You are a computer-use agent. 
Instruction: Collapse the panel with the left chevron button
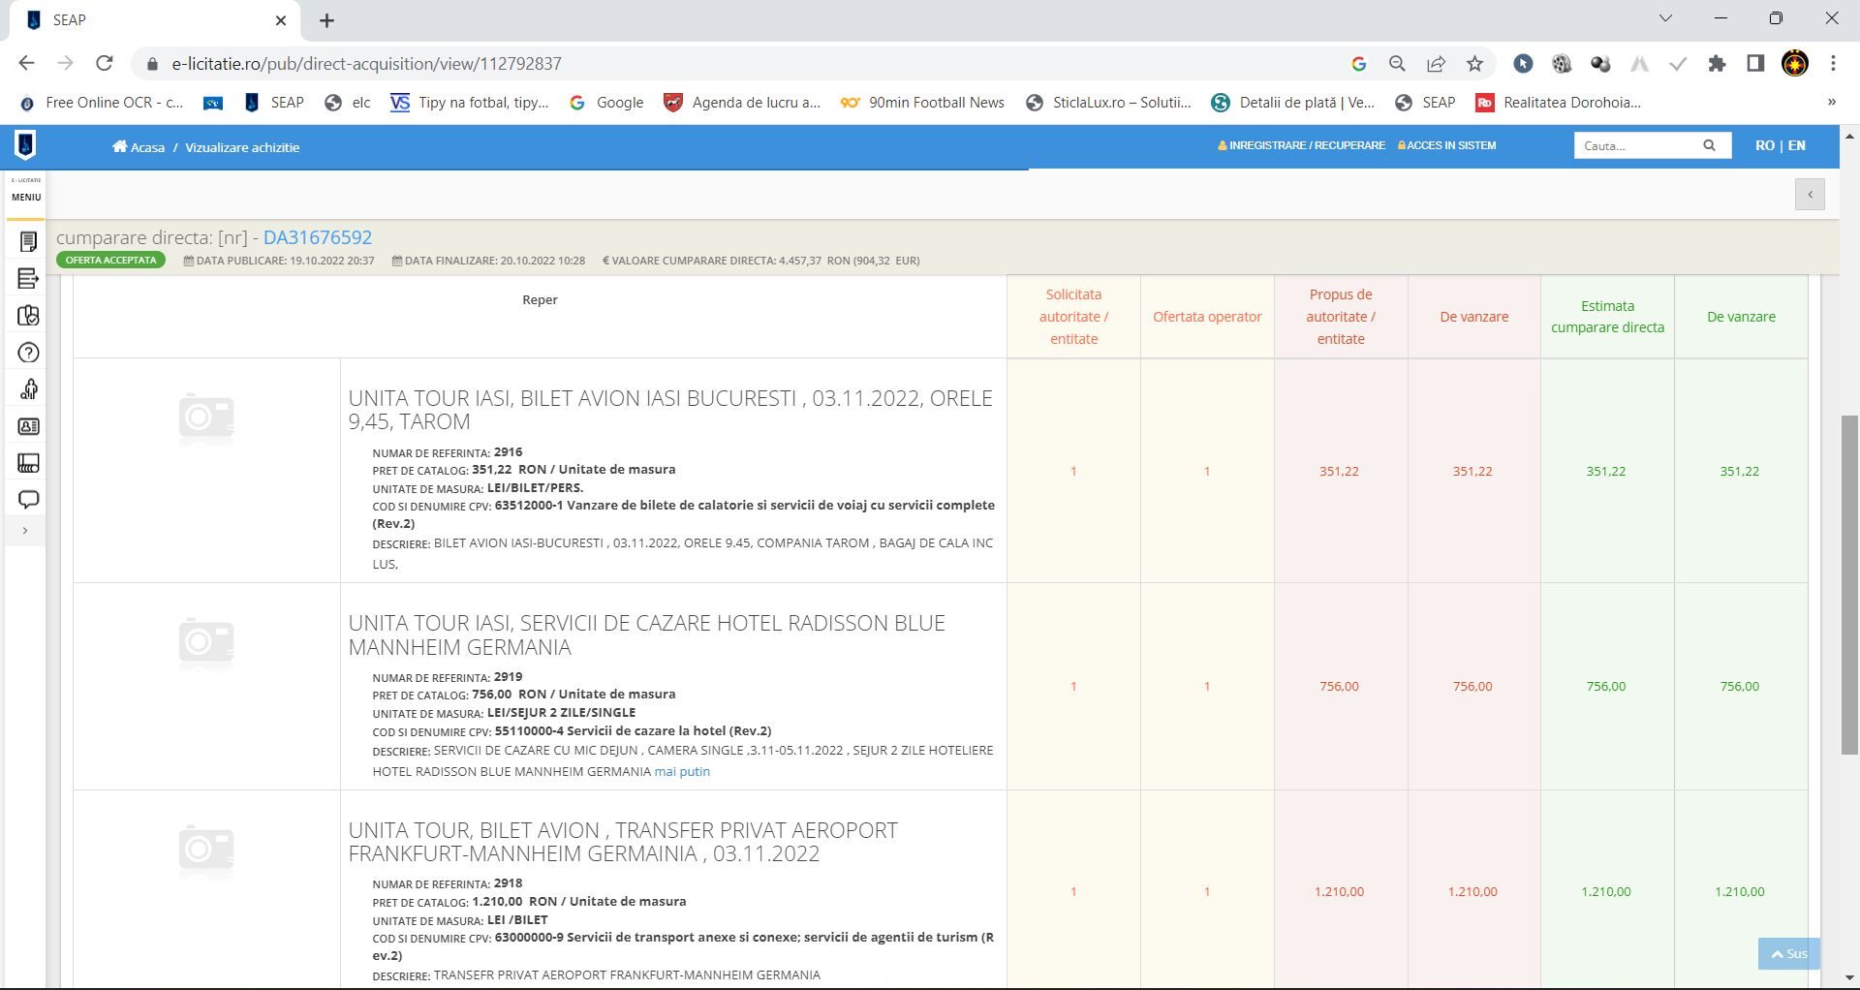click(x=1810, y=195)
